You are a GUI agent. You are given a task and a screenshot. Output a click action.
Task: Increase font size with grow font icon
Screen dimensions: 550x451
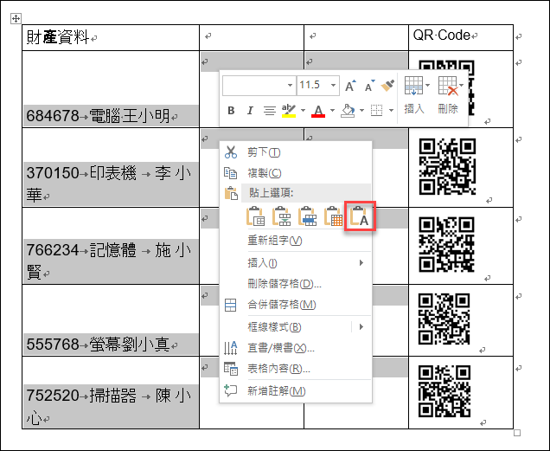pos(350,86)
